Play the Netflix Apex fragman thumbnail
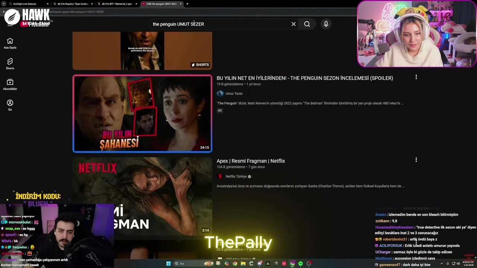The image size is (477, 268). [142, 196]
